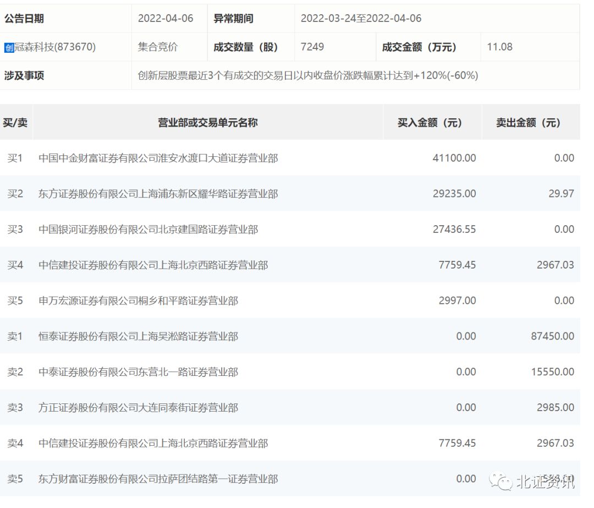Click the 营业部或交易单元名称 column header
Image resolution: width=594 pixels, height=508 pixels.
tap(207, 123)
